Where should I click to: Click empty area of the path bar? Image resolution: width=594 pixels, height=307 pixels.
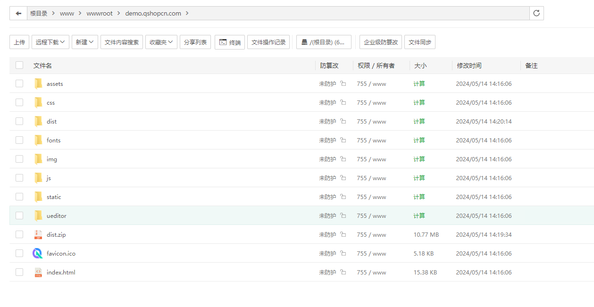[359, 13]
